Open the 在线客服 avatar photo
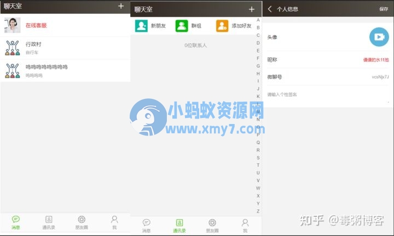Viewport: 394px width, 236px height. pos(12,25)
